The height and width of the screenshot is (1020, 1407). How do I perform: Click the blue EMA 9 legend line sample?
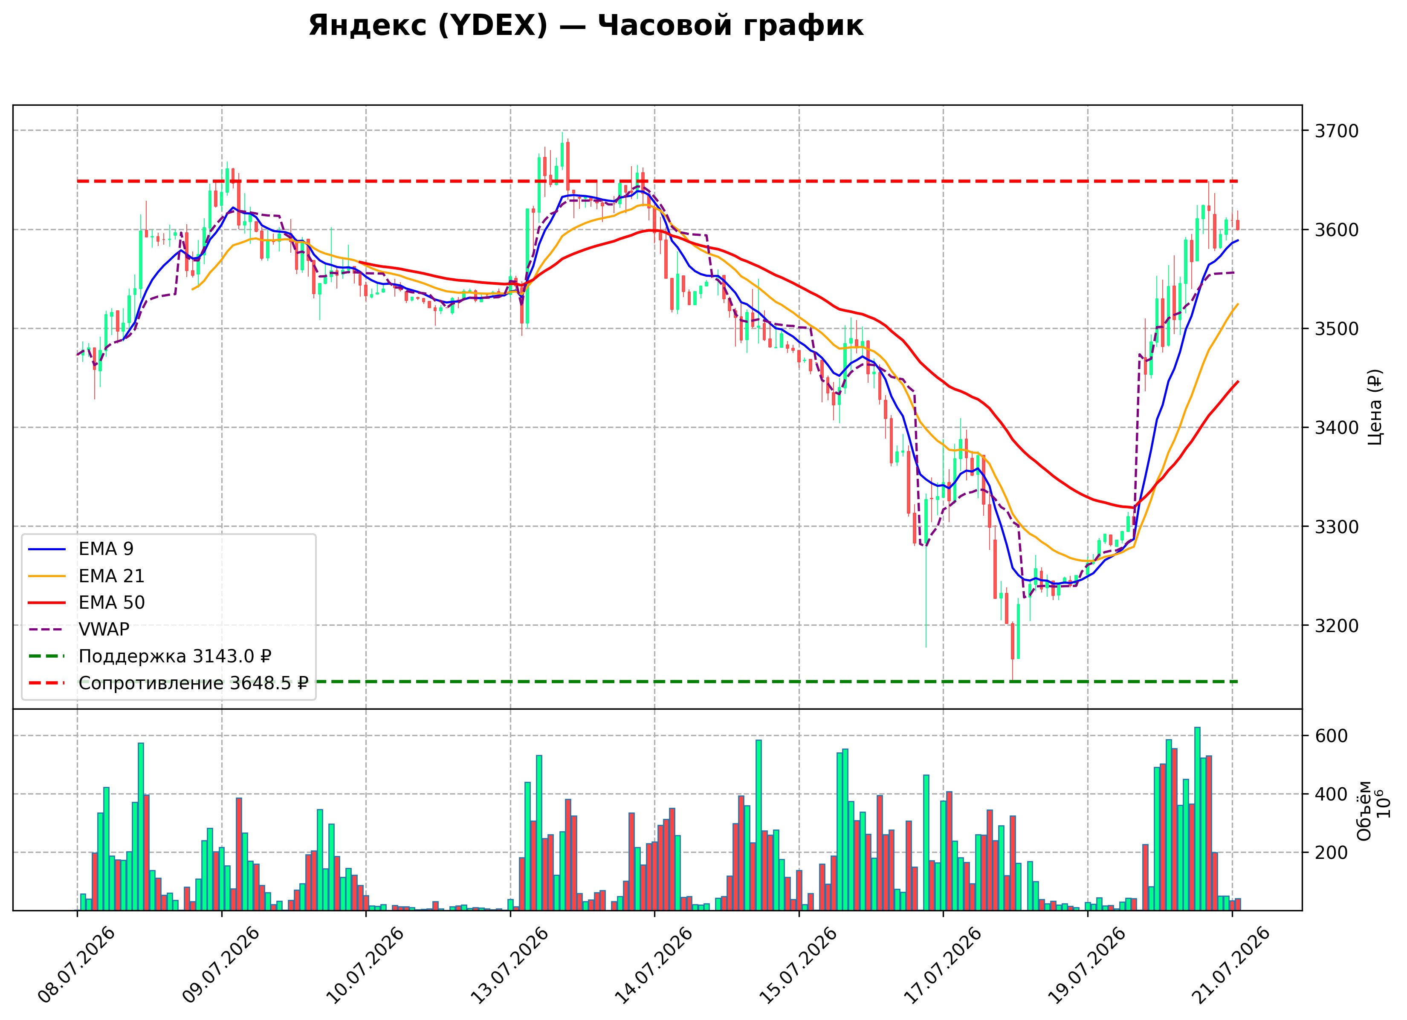click(x=46, y=549)
